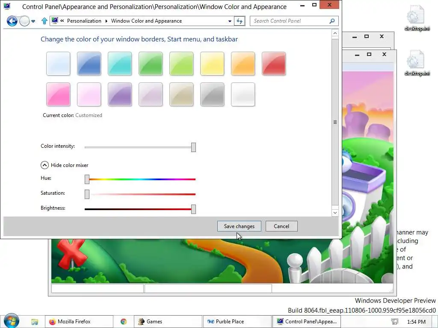438x328 pixels.
Task: Click the Cancel button
Action: point(281,226)
